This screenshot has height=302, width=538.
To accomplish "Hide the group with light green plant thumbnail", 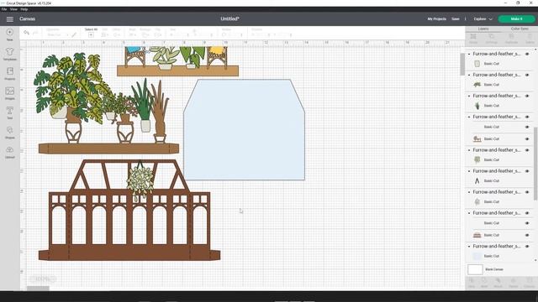I will [x=527, y=150].
